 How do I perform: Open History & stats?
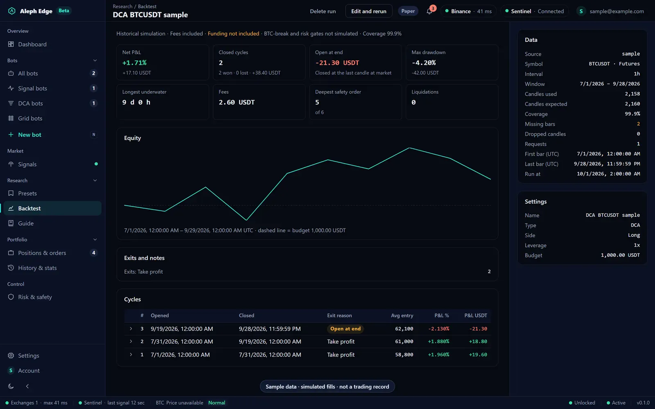pos(52,268)
